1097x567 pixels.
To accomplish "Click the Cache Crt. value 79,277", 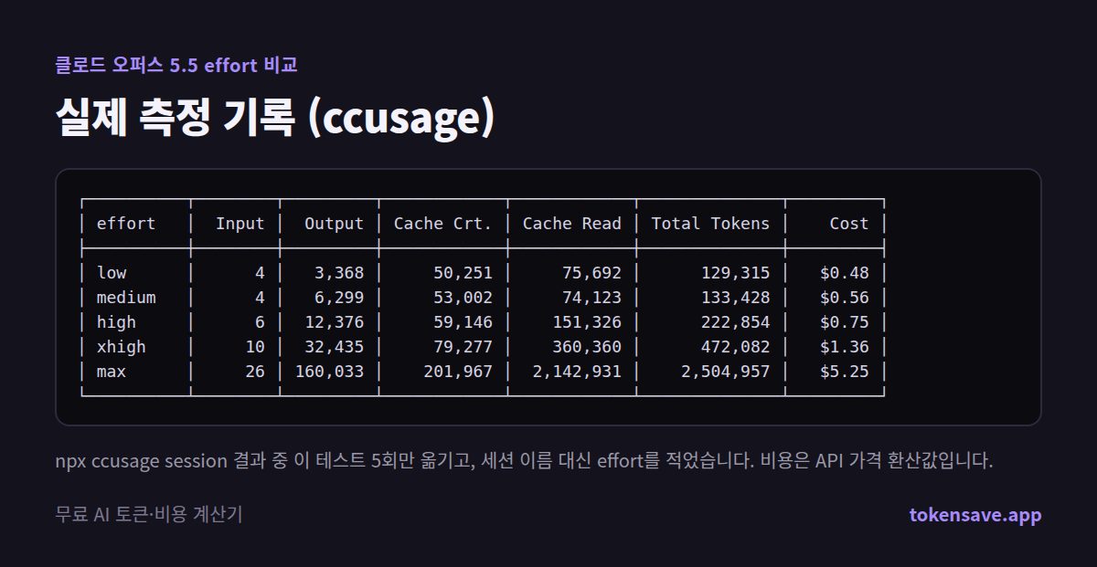I will pos(463,346).
